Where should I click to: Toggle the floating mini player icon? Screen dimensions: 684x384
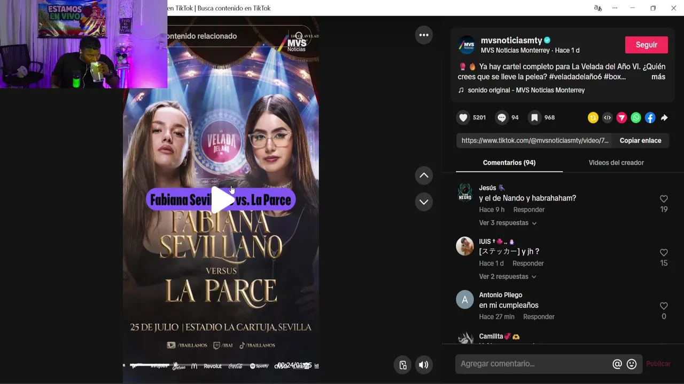(403, 365)
